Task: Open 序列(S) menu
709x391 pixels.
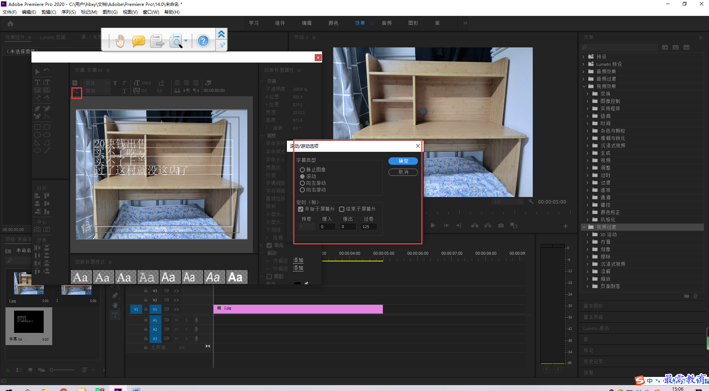Action: point(68,12)
